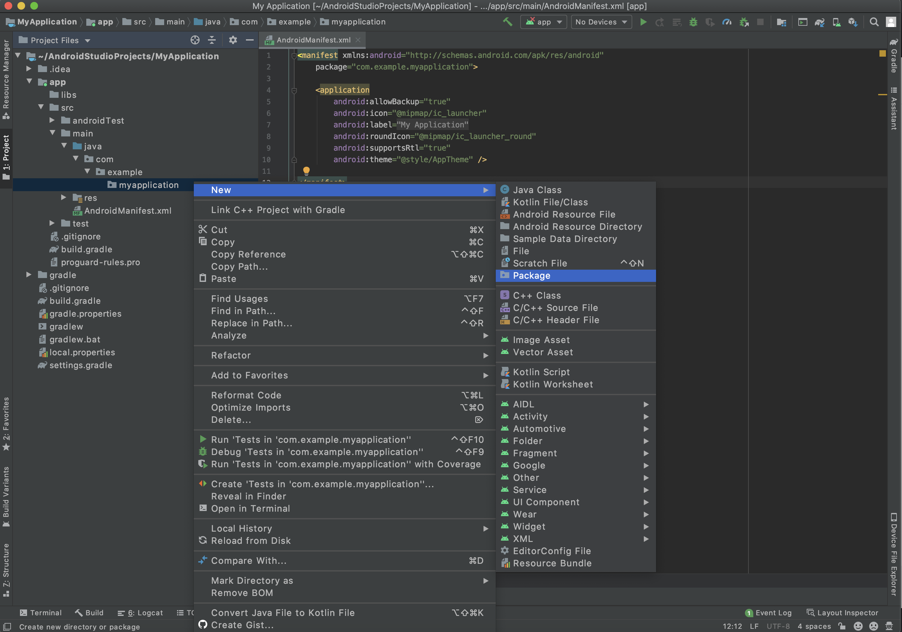The image size is (902, 632).
Task: Open the AVD Manager icon
Action: point(836,22)
